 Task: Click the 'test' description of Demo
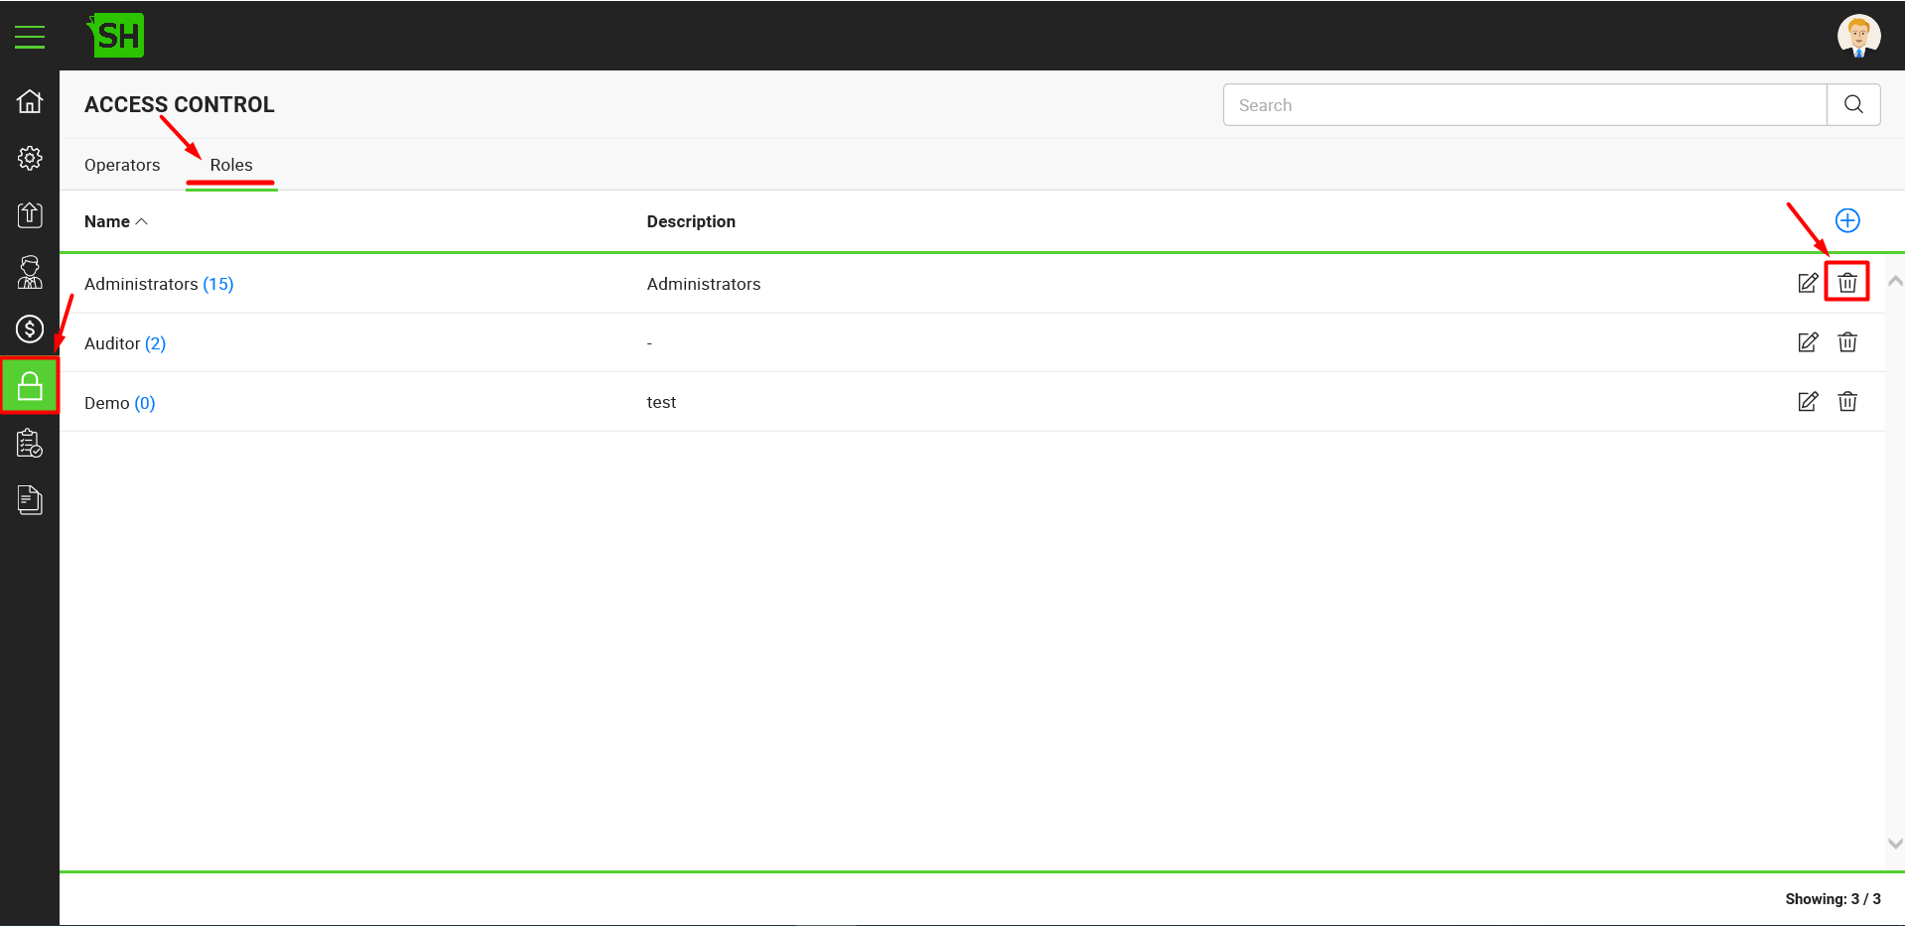tap(661, 402)
